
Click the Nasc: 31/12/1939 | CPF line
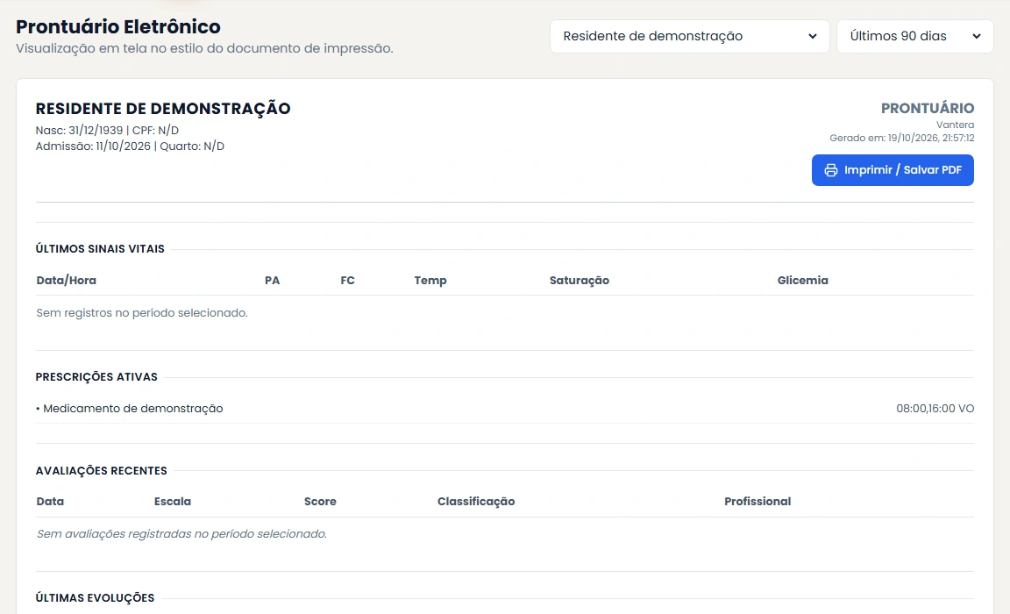(x=107, y=130)
